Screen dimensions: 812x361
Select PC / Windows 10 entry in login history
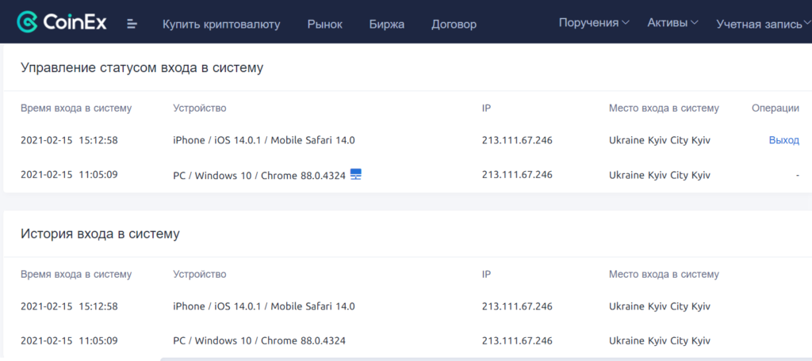[259, 341]
